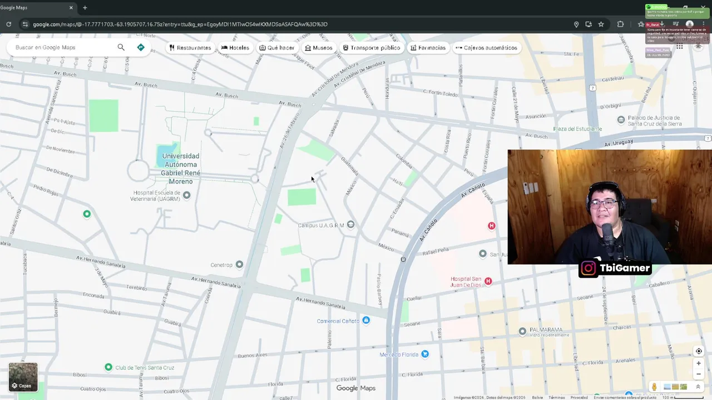This screenshot has height=400, width=712.
Task: Click the Club de Tenis Santa Cruz marker
Action: point(108,367)
